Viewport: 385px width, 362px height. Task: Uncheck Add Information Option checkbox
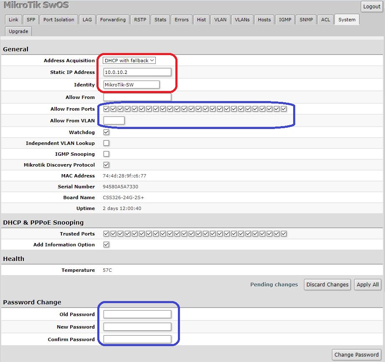coord(106,245)
